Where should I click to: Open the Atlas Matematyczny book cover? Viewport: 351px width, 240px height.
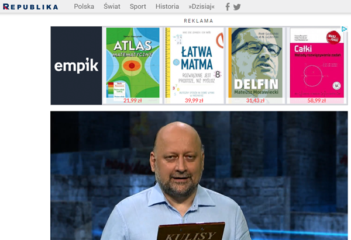click(133, 62)
